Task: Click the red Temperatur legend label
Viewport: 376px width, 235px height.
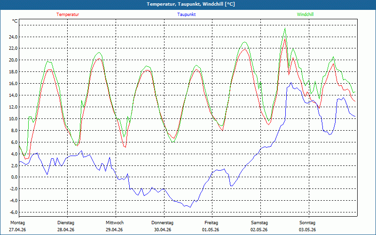Action: click(68, 15)
